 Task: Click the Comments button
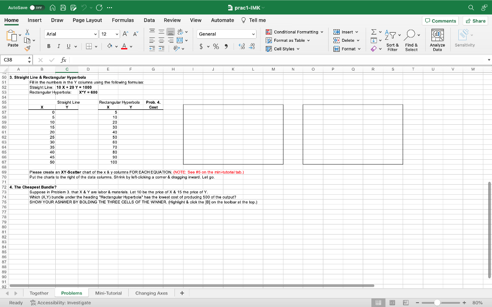[440, 21]
